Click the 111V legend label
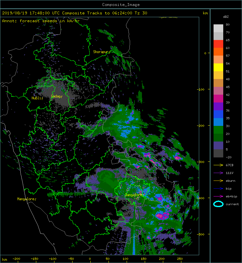The image size is (242, 263). tap(229, 173)
